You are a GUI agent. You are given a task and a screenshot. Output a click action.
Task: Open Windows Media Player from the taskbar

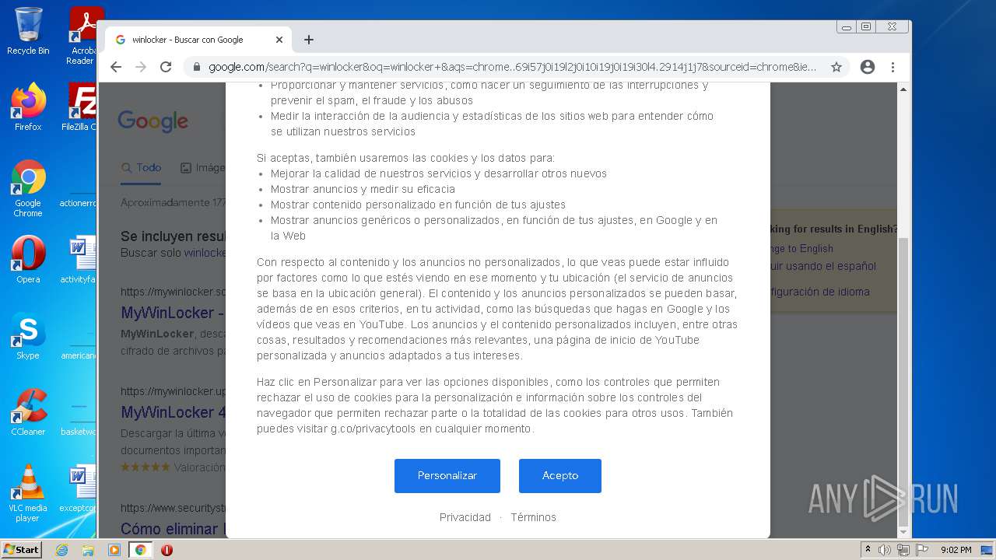pyautogui.click(x=114, y=550)
